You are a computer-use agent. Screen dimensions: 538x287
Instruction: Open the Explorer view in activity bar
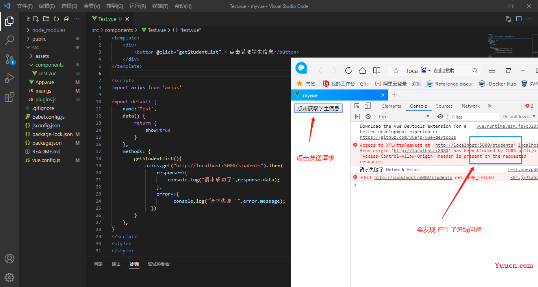(9, 21)
